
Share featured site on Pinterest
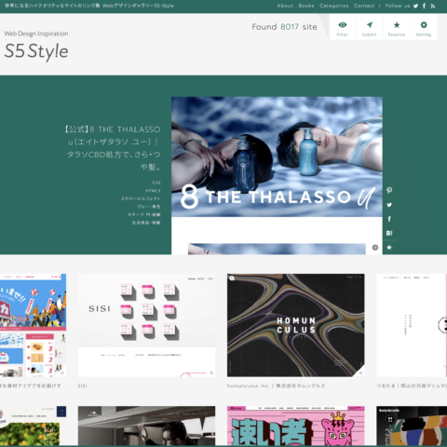click(x=389, y=190)
